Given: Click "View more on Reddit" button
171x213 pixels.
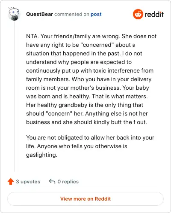Looking at the screenshot, I should [85, 199].
